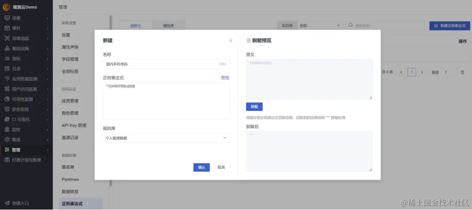Open the 规则库 个人敏感数据 dropdown
472x210 pixels.
(x=166, y=138)
